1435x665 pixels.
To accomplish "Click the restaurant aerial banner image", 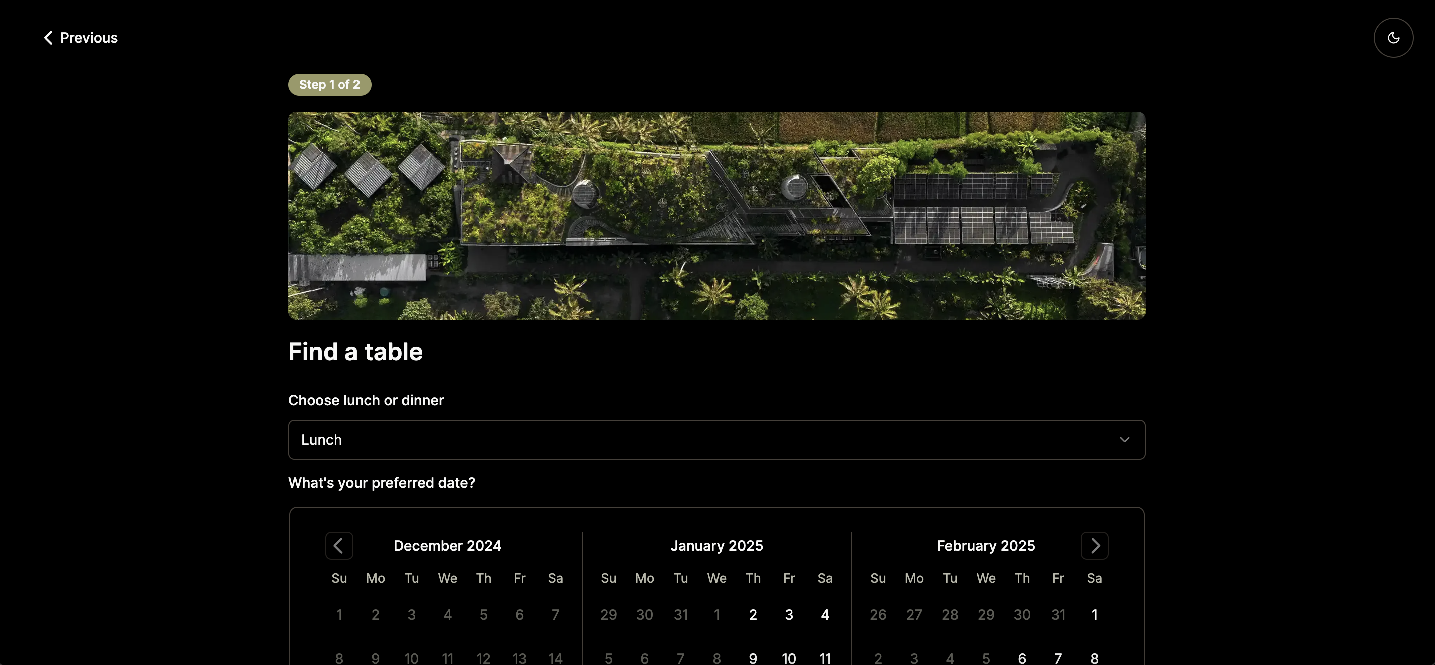I will tap(716, 215).
